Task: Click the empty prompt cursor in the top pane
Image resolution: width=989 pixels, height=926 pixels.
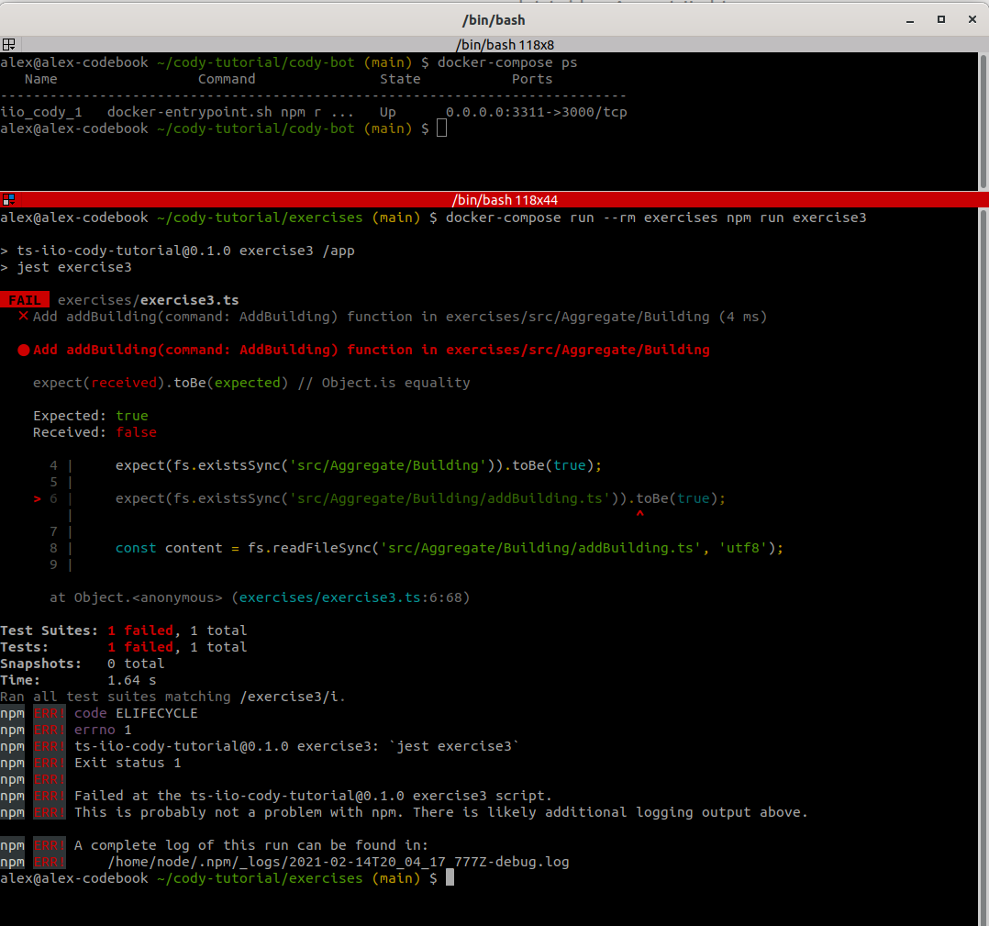Action: (441, 128)
